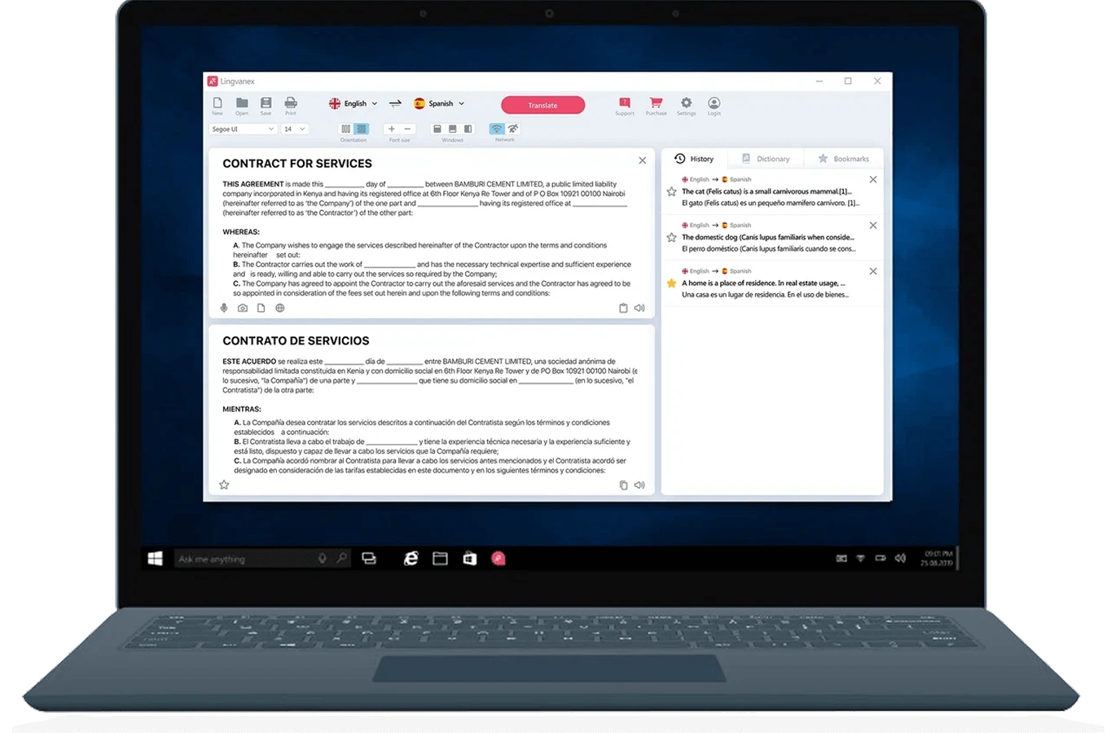Select vertical column orientation
The height and width of the screenshot is (733, 1111).
point(346,129)
